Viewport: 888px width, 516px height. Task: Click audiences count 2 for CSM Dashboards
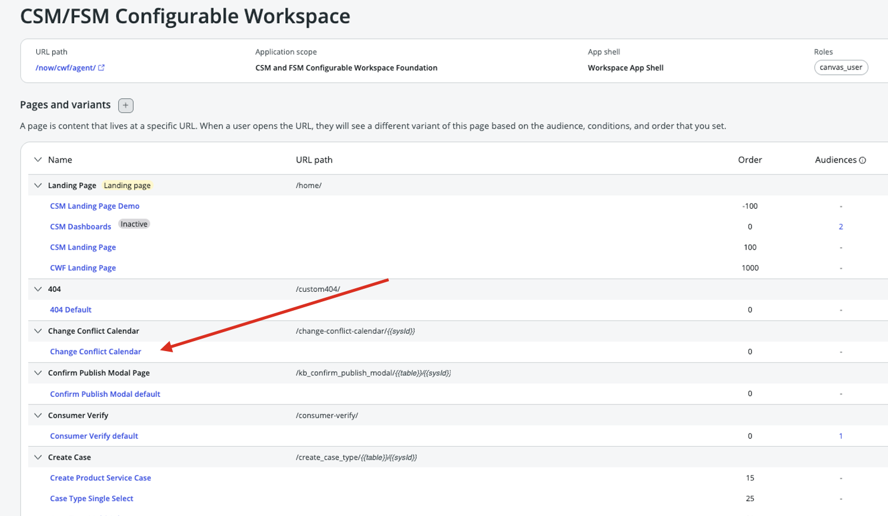point(841,227)
